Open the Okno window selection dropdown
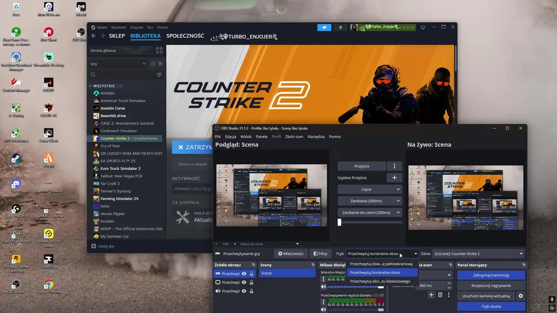The image size is (557, 313). [x=479, y=254]
